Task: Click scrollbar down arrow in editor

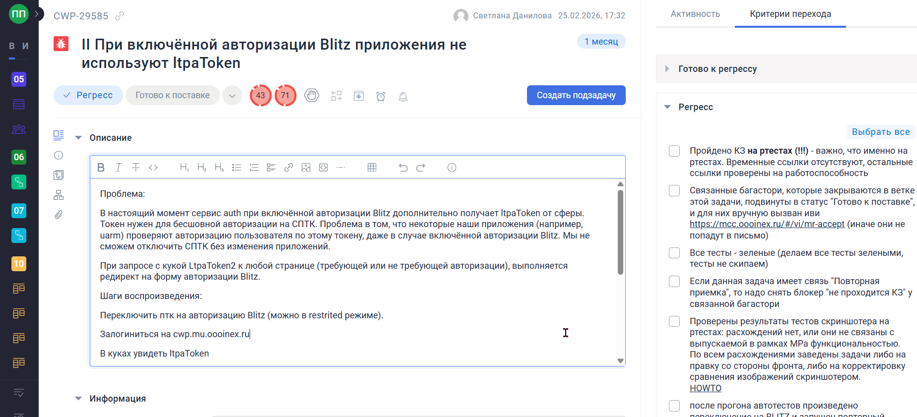Action: 620,361
